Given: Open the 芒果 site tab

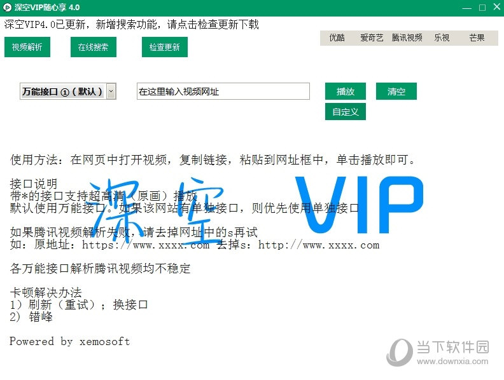Looking at the screenshot, I should click(477, 38).
